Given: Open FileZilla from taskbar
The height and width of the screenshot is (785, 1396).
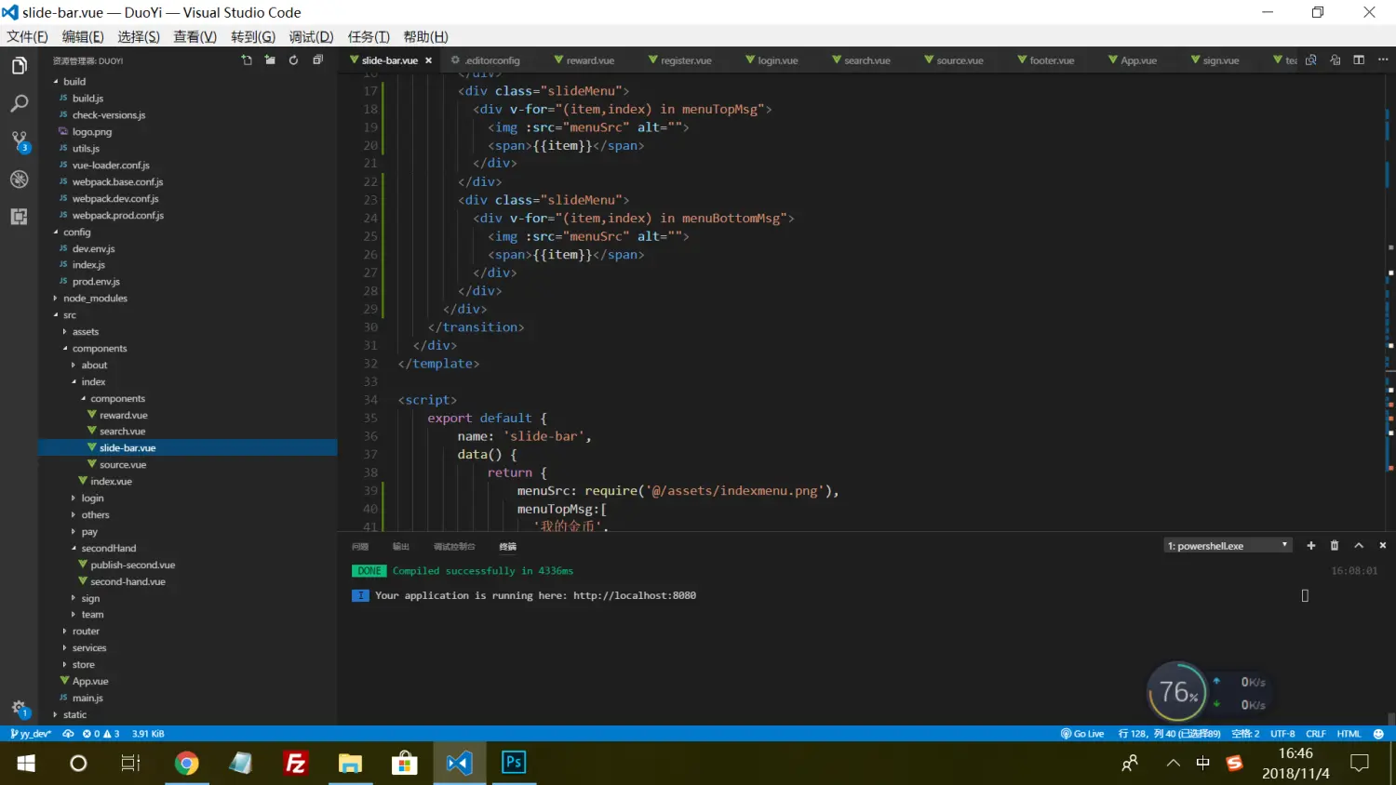Looking at the screenshot, I should coord(296,764).
